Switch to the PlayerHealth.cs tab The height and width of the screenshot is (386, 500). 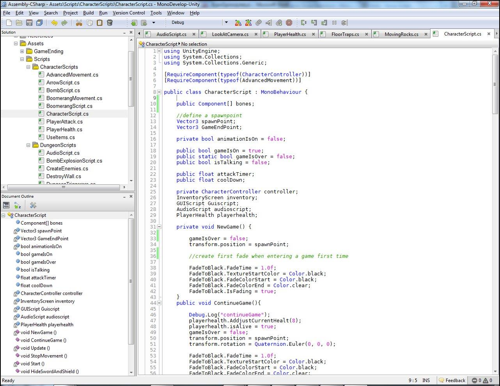click(290, 34)
